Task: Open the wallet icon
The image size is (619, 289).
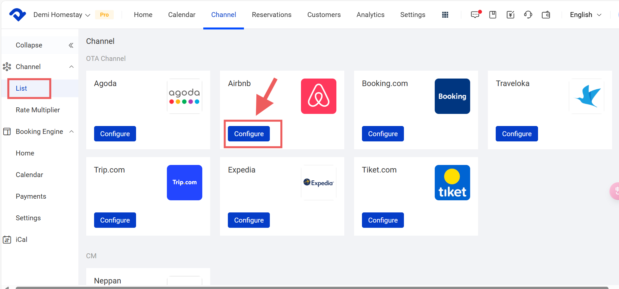Action: (546, 15)
